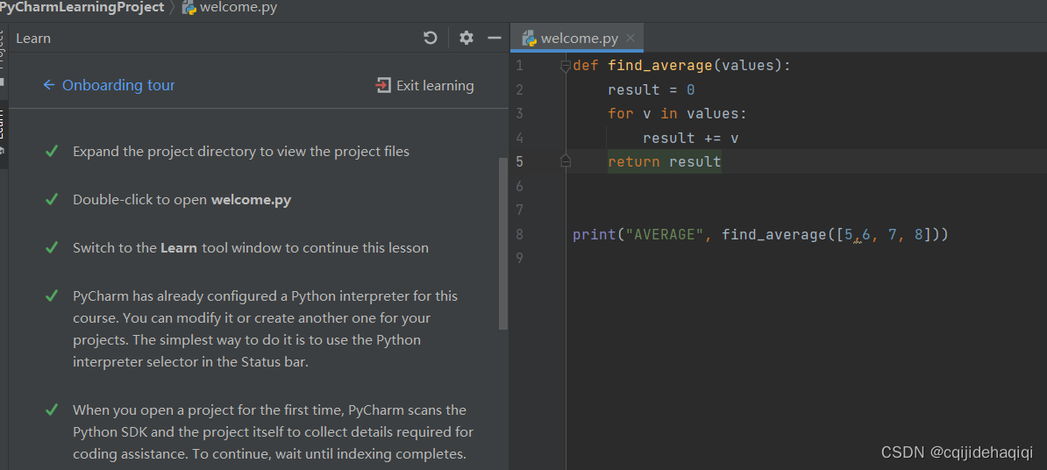Viewport: 1047px width, 470px height.
Task: Click 'return result' code line
Action: click(x=665, y=161)
